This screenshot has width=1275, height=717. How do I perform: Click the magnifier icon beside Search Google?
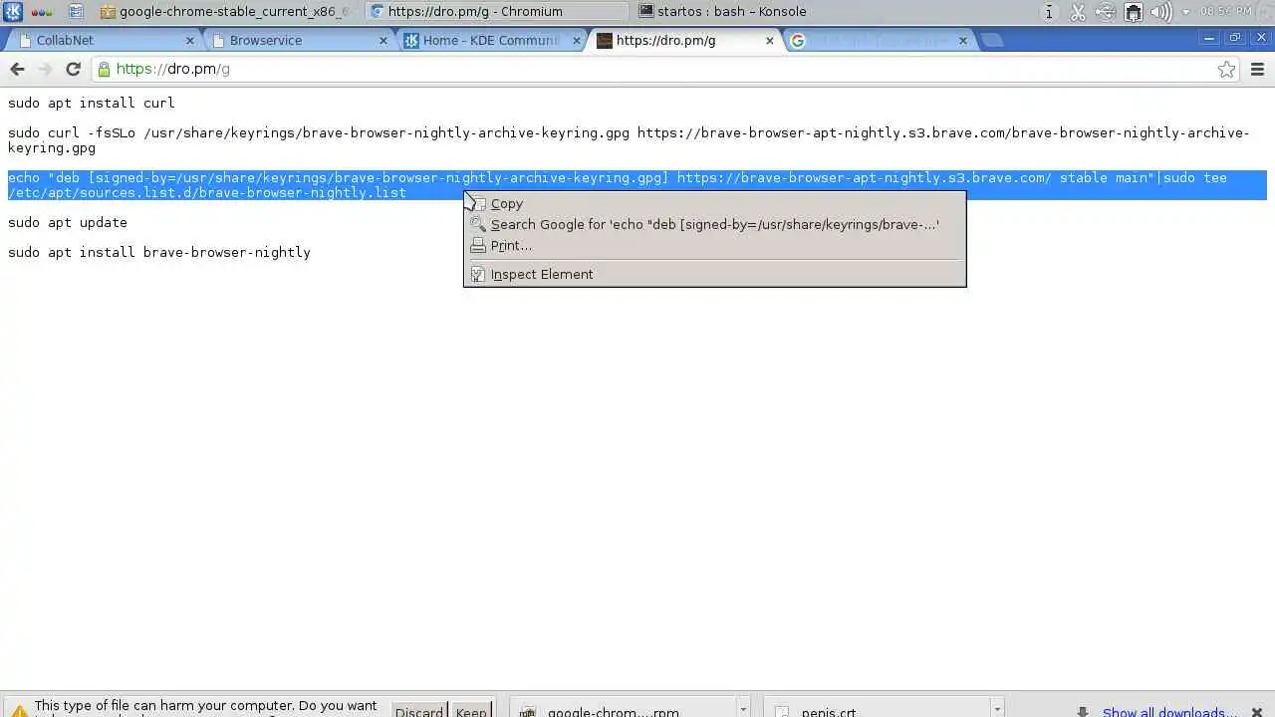coord(478,224)
